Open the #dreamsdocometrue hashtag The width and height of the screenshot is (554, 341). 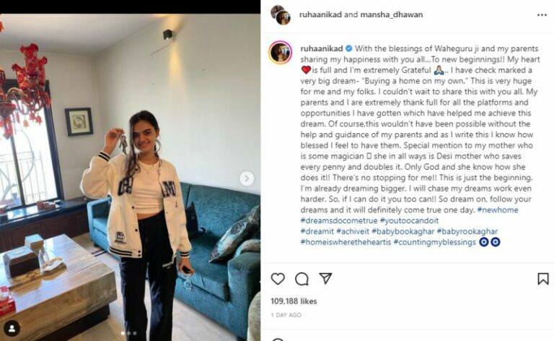[x=339, y=221]
